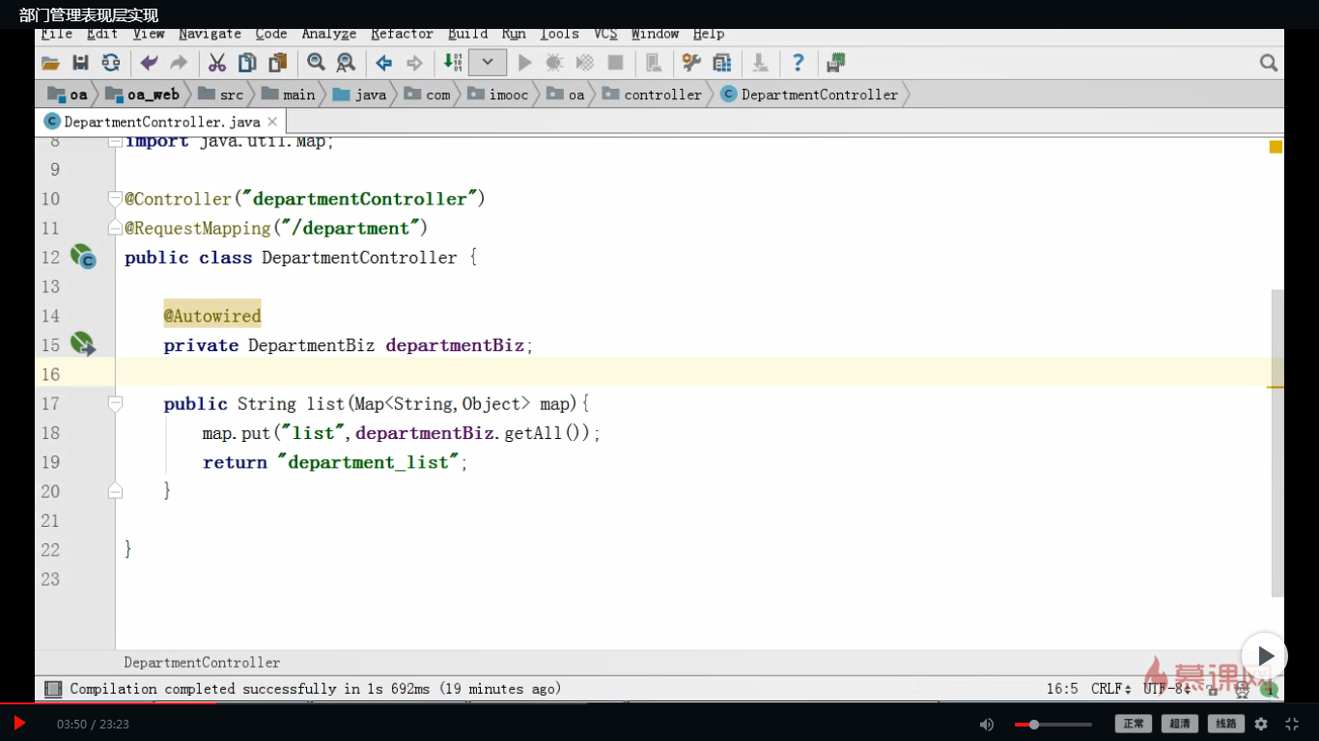The image size is (1319, 741).
Task: Click the Replace magnifier icon
Action: 346,63
